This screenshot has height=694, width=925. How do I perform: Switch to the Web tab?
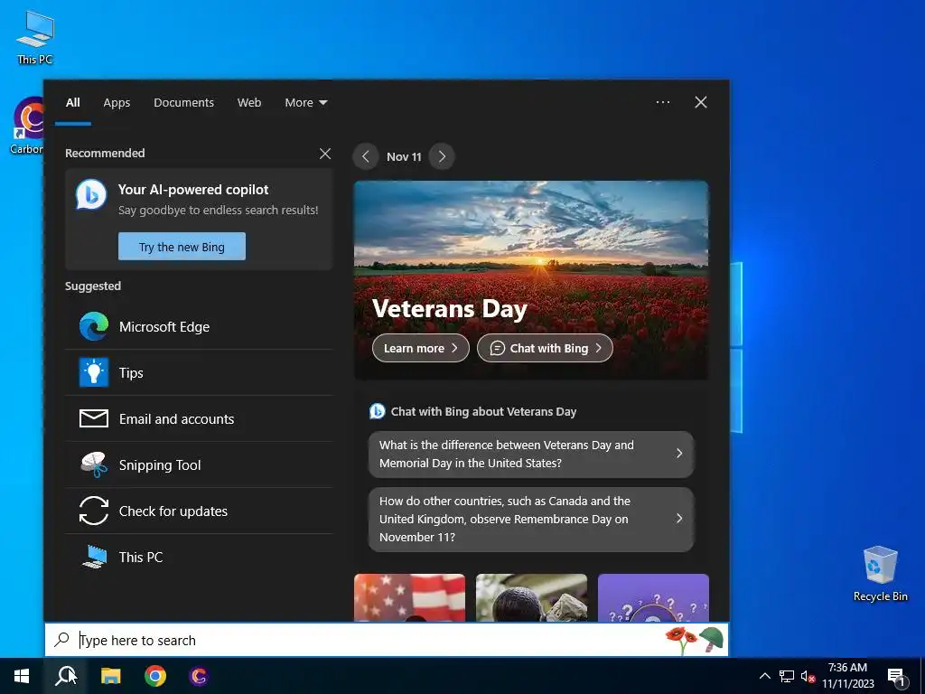[249, 102]
